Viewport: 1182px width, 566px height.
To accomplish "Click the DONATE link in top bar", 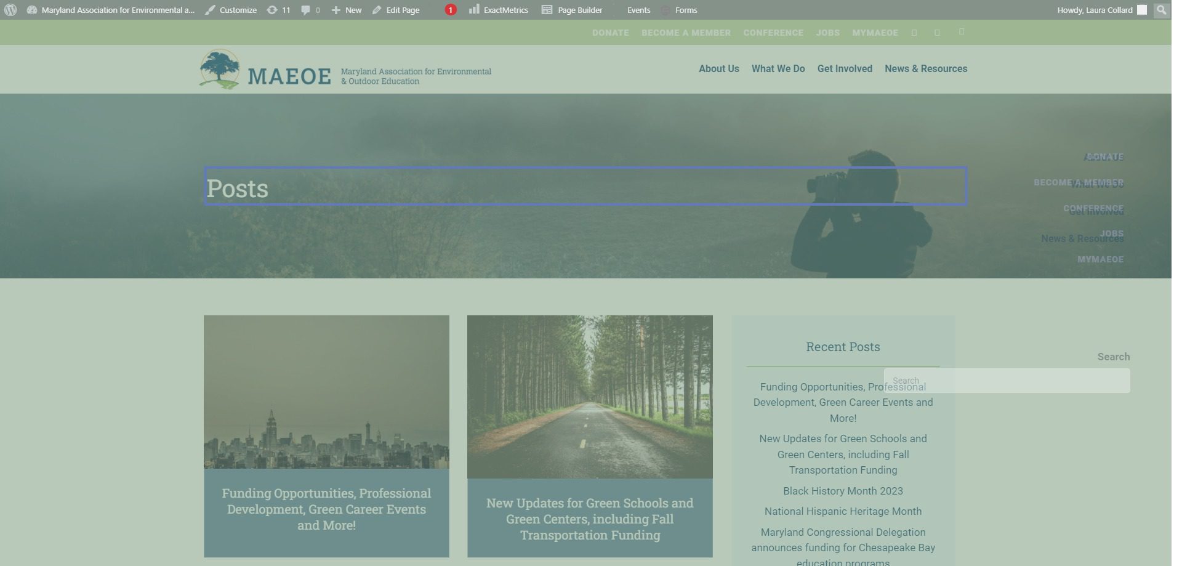I will (610, 33).
